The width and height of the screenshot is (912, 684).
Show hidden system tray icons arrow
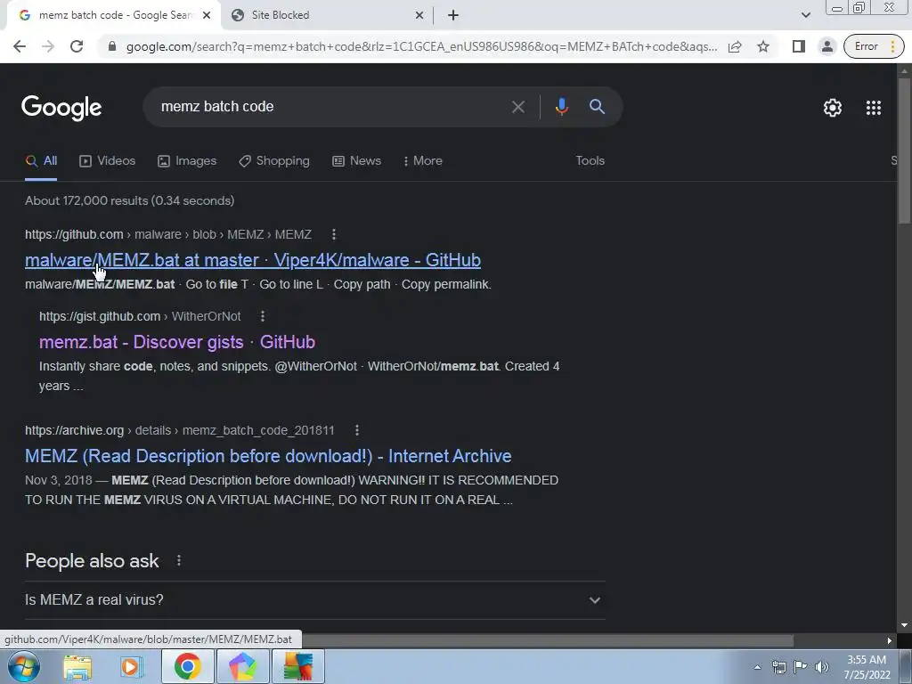click(757, 667)
